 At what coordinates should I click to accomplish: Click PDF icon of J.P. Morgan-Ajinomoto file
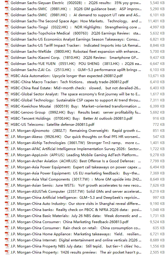[7, 131]
